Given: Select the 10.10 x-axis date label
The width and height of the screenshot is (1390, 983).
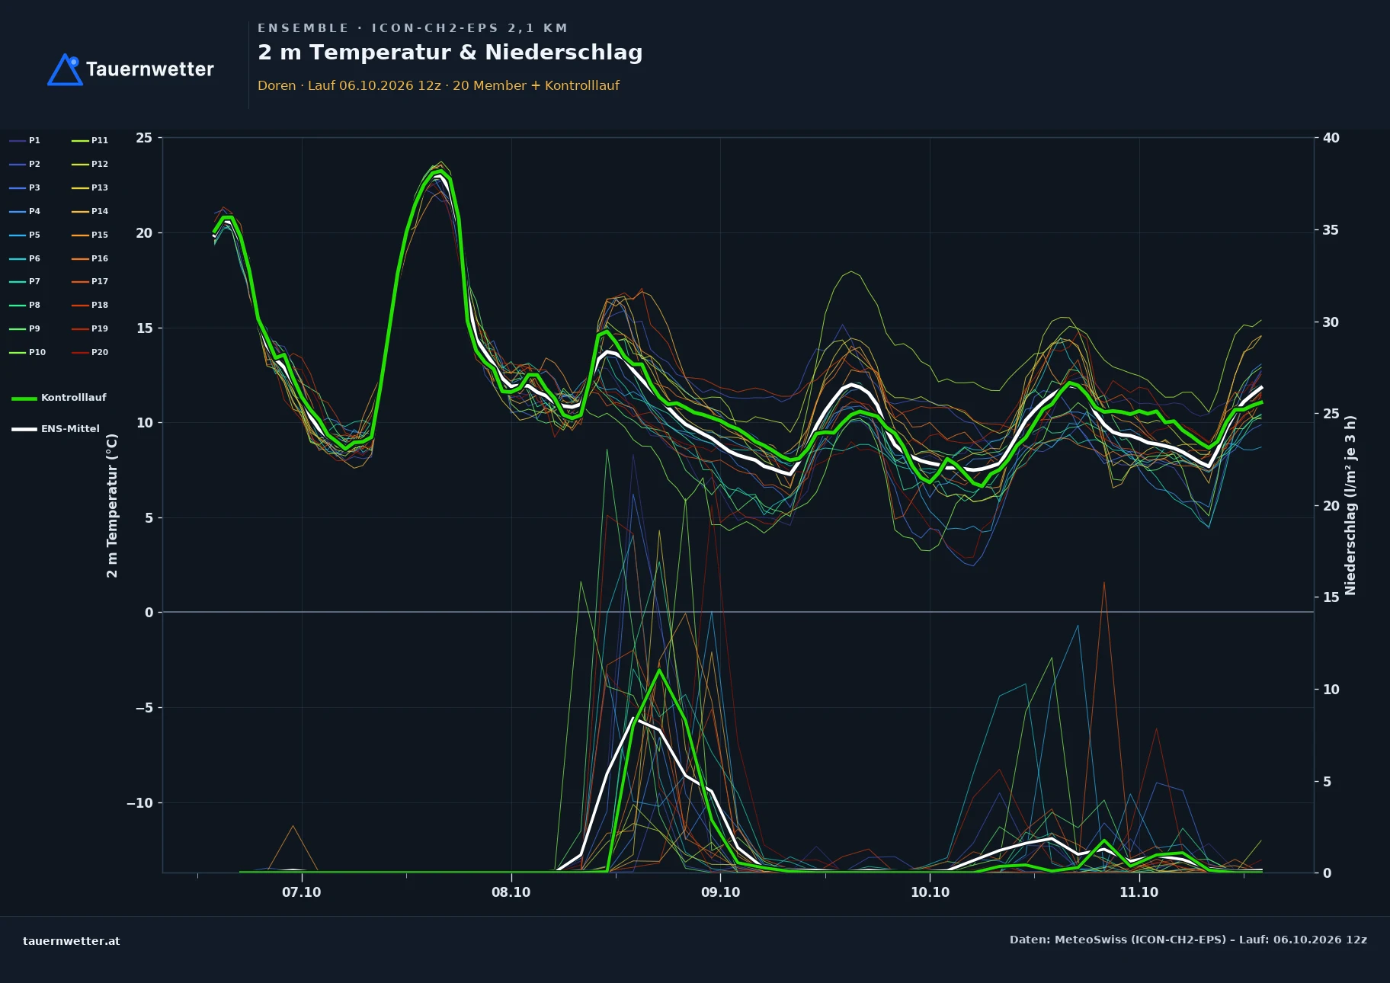Looking at the screenshot, I should click(930, 892).
